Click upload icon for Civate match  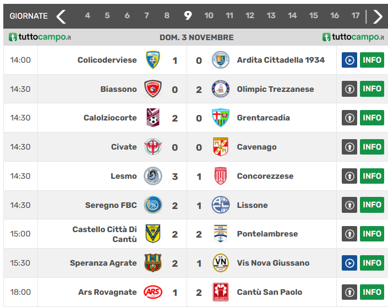click(x=349, y=147)
